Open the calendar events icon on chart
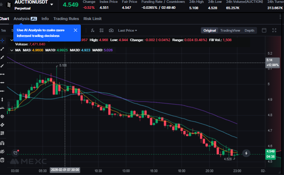 [15, 153]
